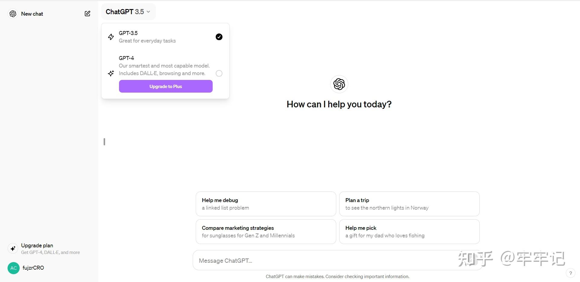The image size is (580, 282).
Task: Open the help question mark icon
Action: (570, 273)
